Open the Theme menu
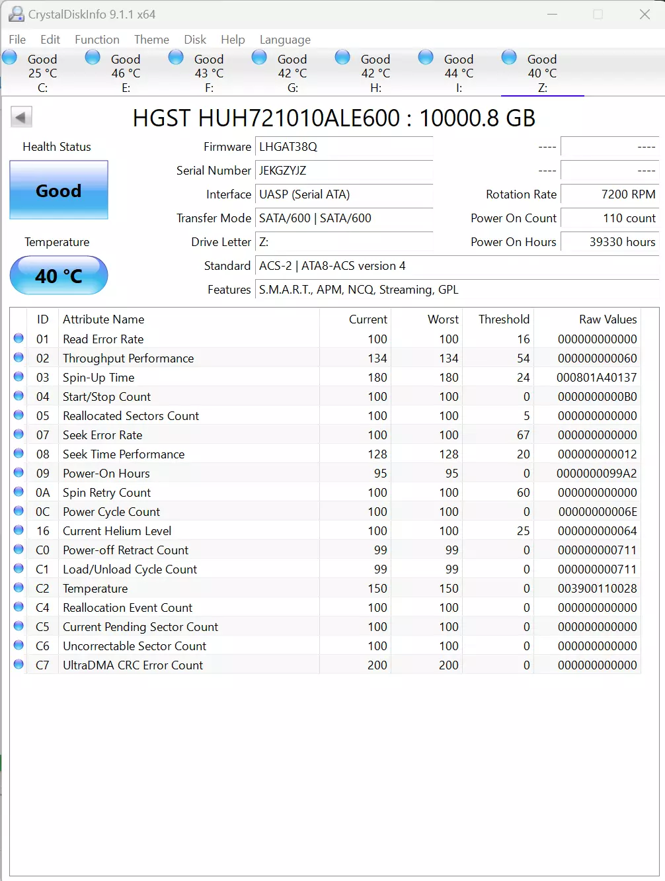 click(151, 40)
